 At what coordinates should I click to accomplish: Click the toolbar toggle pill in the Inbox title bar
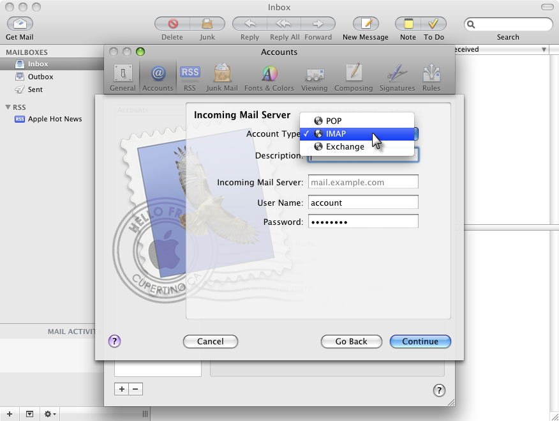click(548, 7)
